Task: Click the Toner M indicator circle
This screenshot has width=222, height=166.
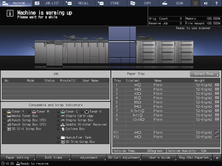Action: coord(29,112)
